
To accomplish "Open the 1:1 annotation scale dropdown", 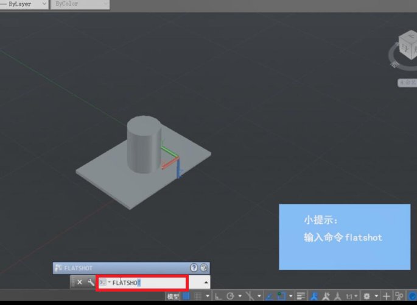I will click(352, 296).
